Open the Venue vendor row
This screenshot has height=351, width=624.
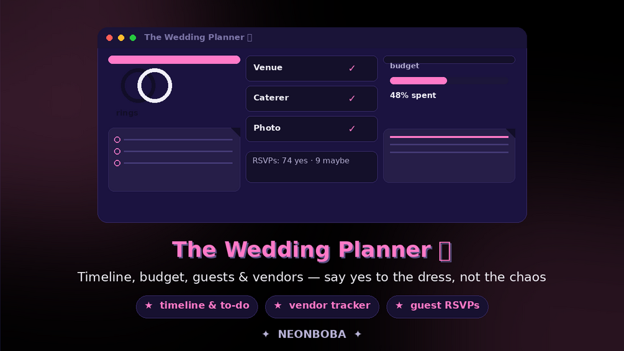tap(312, 68)
